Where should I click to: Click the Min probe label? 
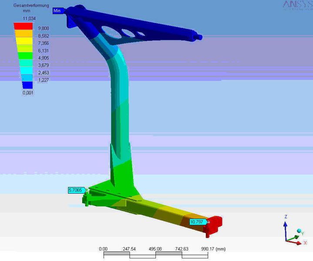tap(58, 10)
